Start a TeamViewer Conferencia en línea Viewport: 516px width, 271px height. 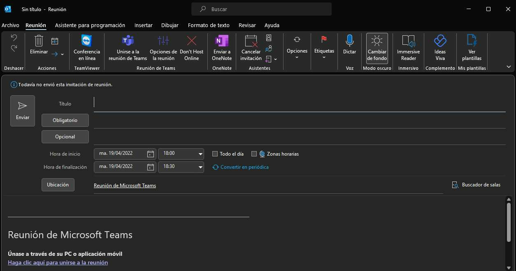tap(87, 48)
